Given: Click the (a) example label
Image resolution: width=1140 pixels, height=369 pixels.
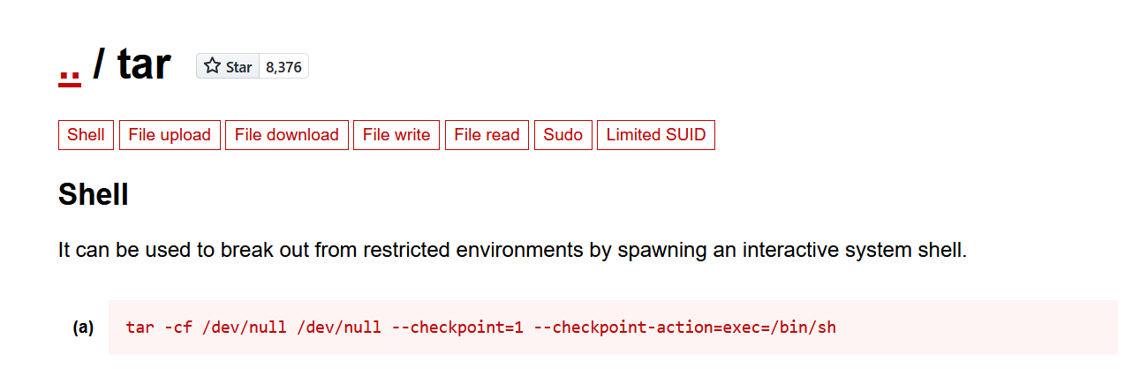Looking at the screenshot, I should click(83, 328).
